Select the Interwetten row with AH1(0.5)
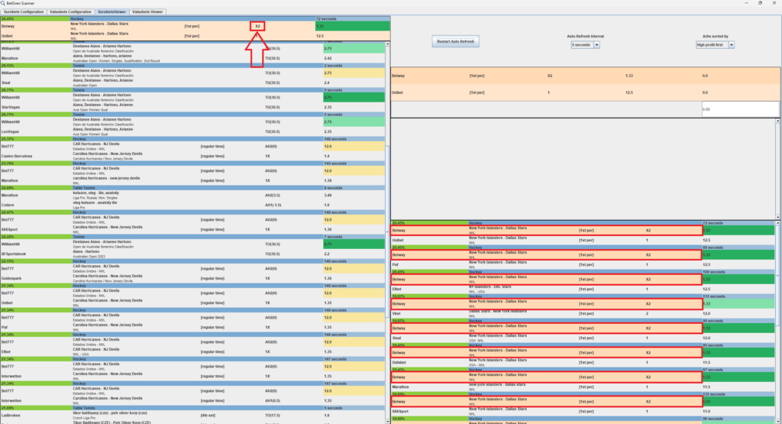The height and width of the screenshot is (424, 782). pos(193,400)
